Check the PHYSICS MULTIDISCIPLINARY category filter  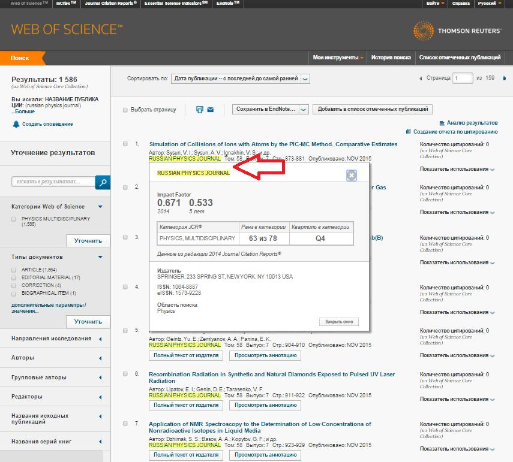coord(14,219)
